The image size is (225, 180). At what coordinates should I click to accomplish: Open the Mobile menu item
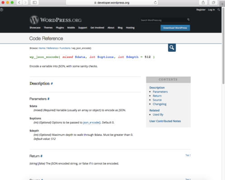click(71, 27)
